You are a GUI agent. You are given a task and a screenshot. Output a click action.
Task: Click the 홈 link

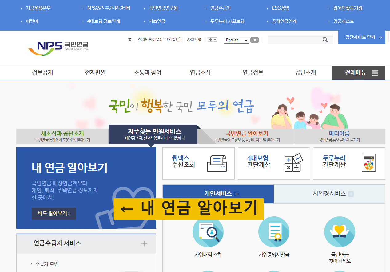coord(129,40)
